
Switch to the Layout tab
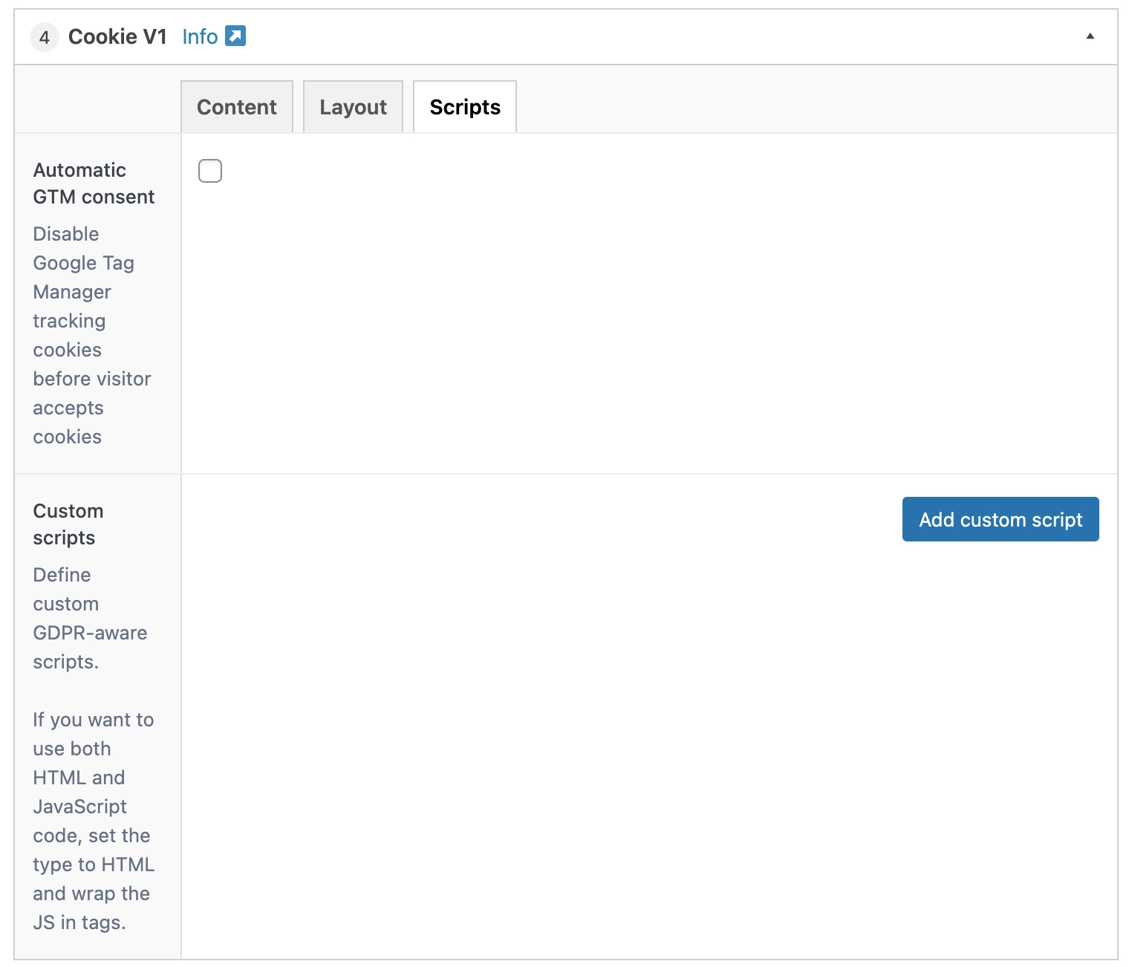(353, 107)
